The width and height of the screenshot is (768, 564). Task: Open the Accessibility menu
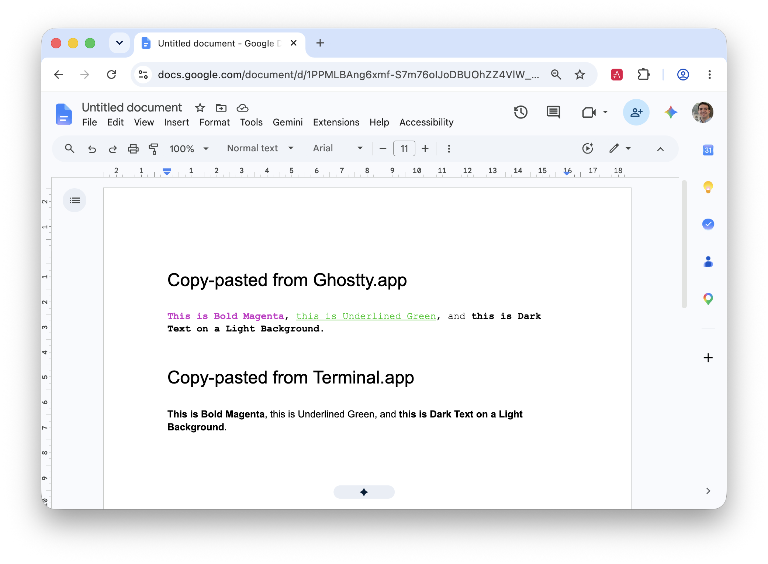[x=426, y=122]
